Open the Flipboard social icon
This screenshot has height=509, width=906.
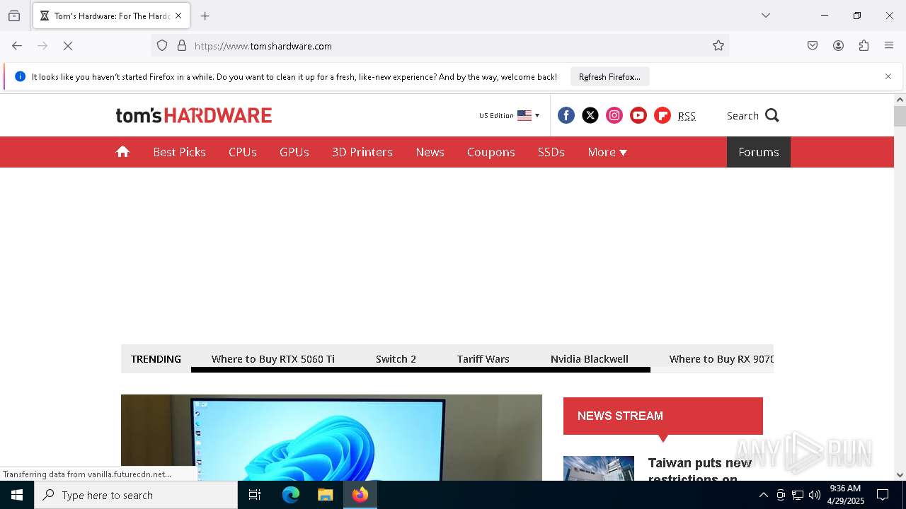[x=663, y=115]
